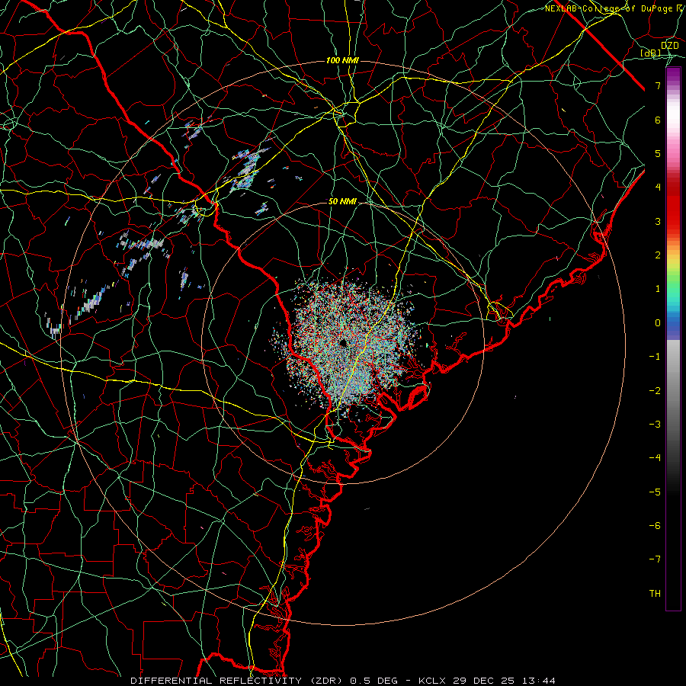
Task: Click the 0.5 DEG elevation text in caption
Action: click(x=373, y=681)
